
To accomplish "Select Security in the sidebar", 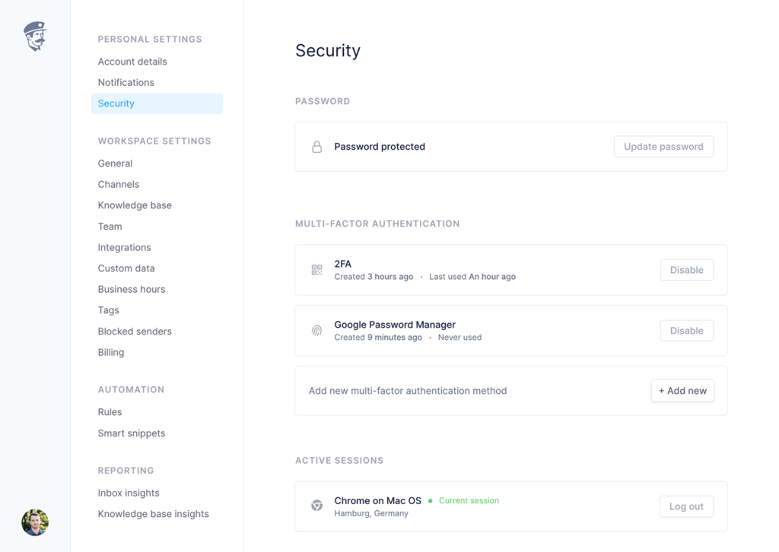I will pyautogui.click(x=116, y=103).
